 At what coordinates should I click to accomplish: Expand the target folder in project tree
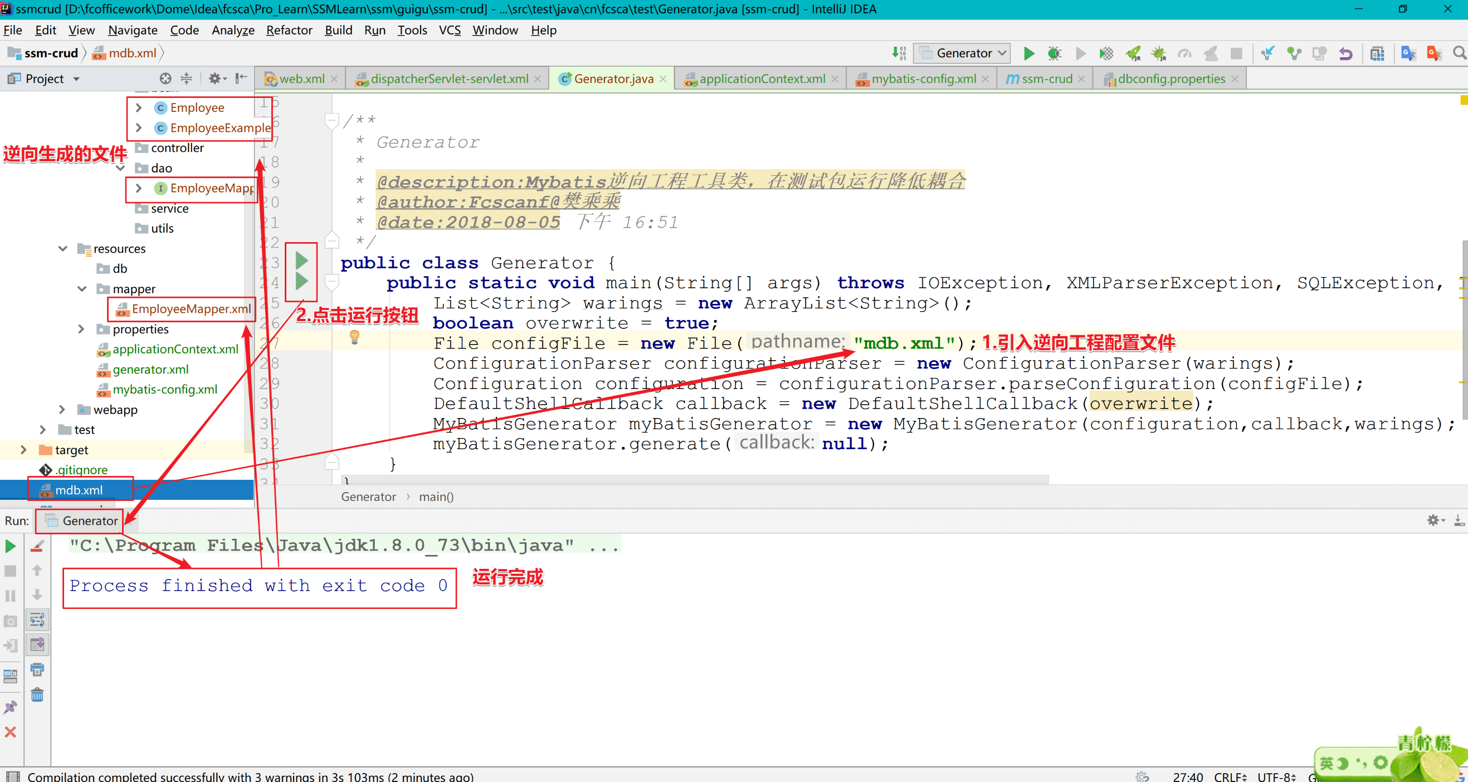pyautogui.click(x=23, y=450)
